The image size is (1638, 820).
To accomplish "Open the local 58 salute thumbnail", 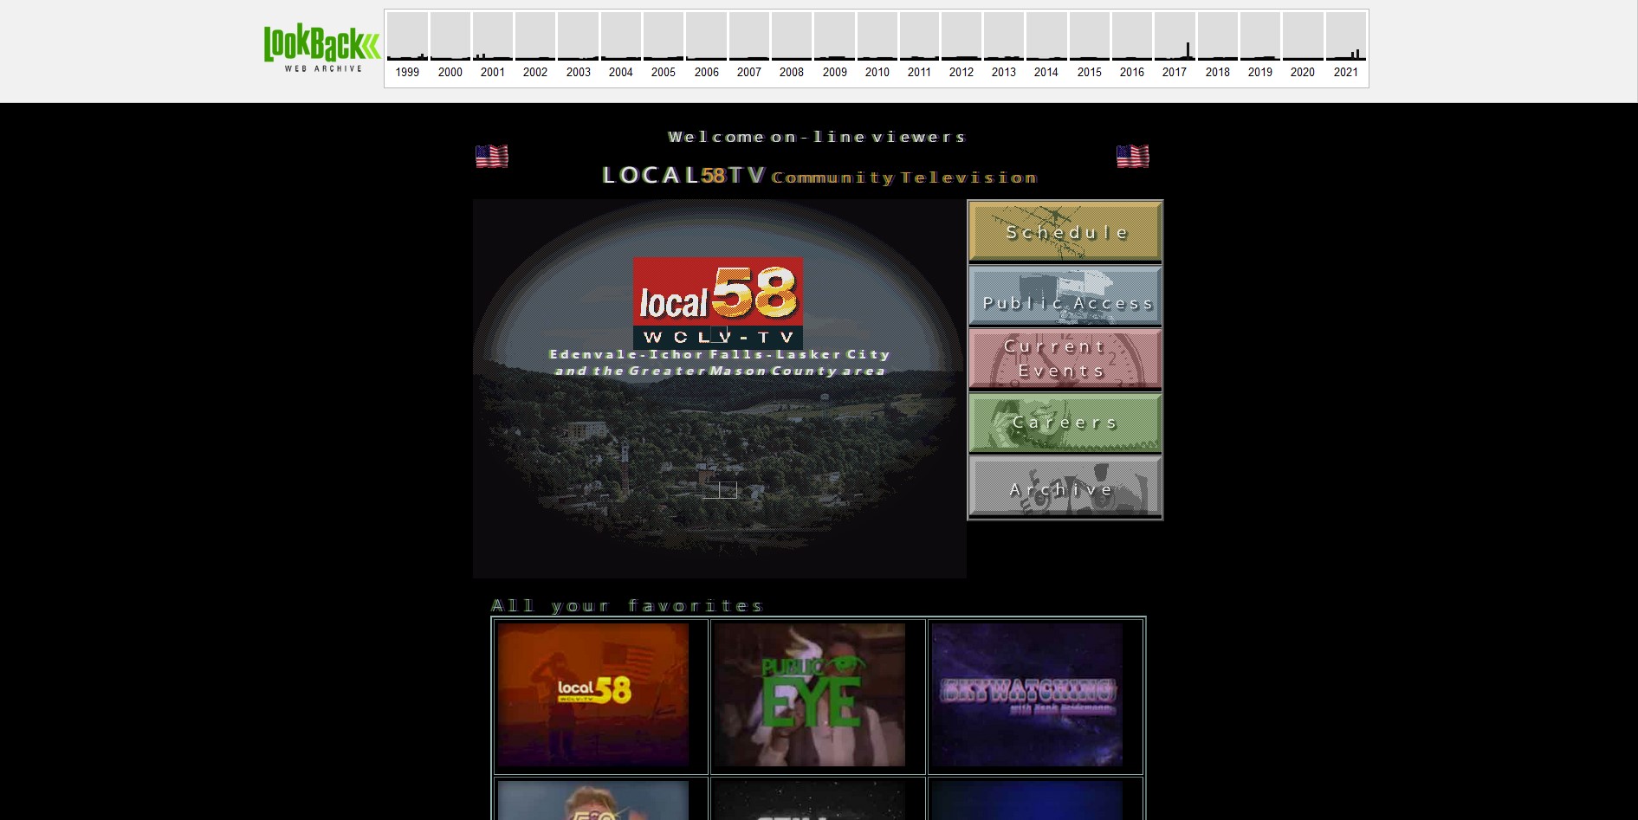I will point(593,694).
